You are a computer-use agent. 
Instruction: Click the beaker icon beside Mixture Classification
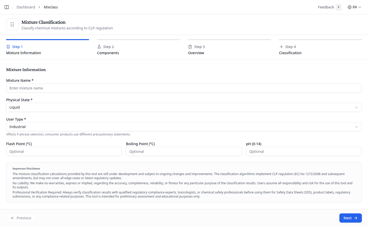pos(12,25)
